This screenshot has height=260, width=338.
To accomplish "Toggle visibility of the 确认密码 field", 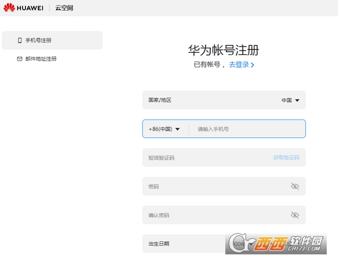I will tap(295, 215).
